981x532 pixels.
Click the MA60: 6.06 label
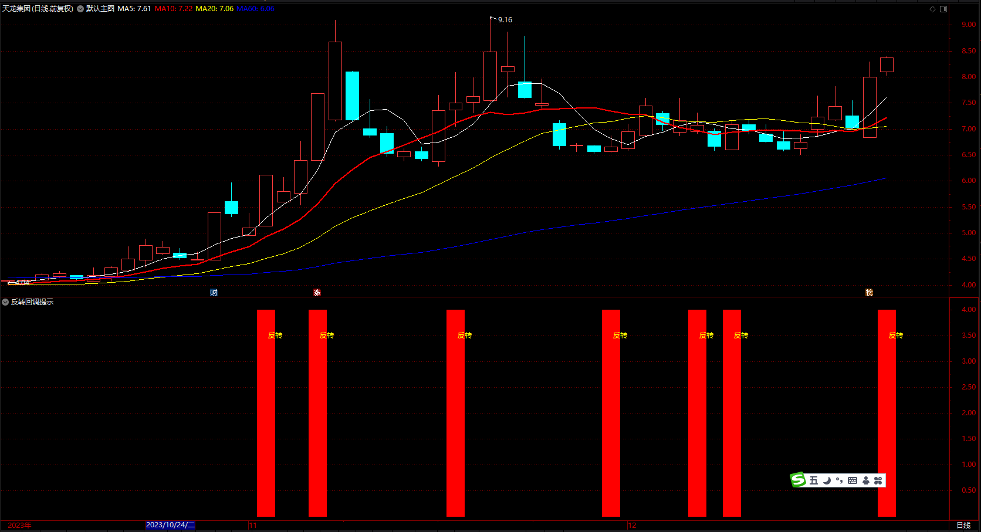255,9
